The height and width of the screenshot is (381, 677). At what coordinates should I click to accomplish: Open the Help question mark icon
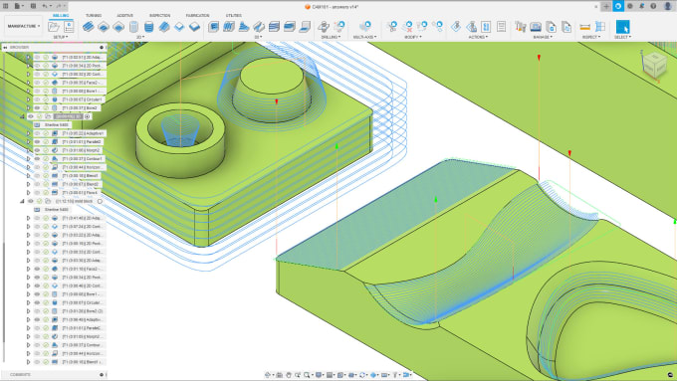pos(653,6)
